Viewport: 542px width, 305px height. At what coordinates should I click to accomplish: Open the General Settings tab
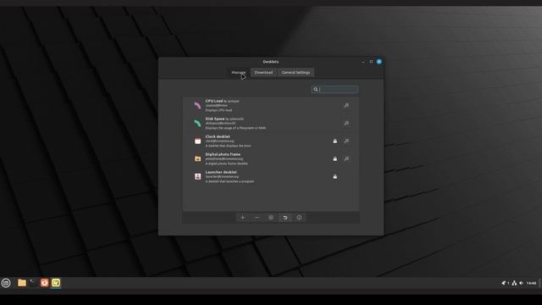[296, 72]
